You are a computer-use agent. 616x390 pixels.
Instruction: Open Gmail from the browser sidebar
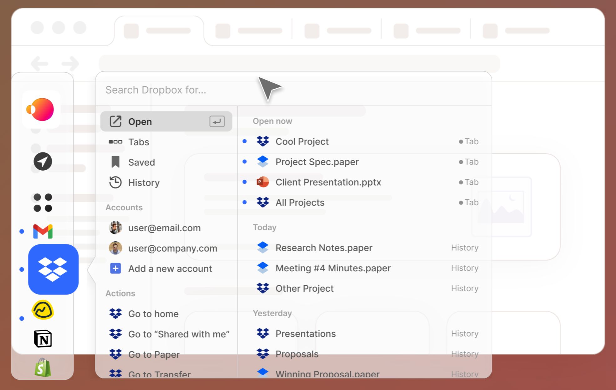point(43,232)
